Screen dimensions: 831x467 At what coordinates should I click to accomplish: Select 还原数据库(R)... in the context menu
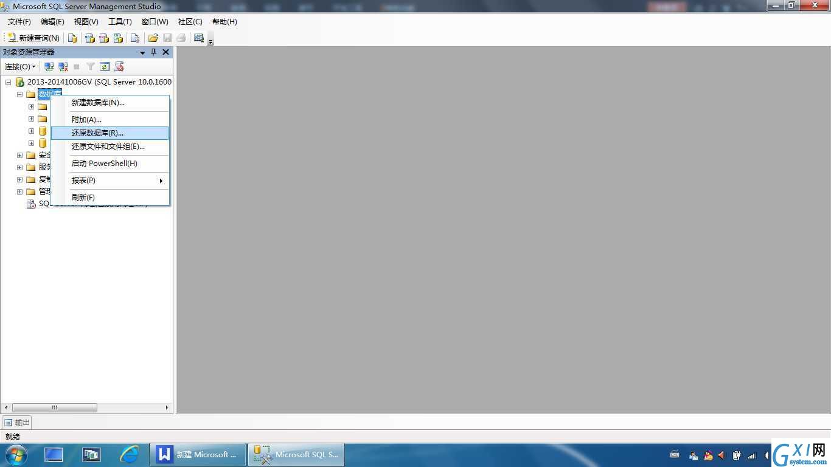click(x=110, y=133)
